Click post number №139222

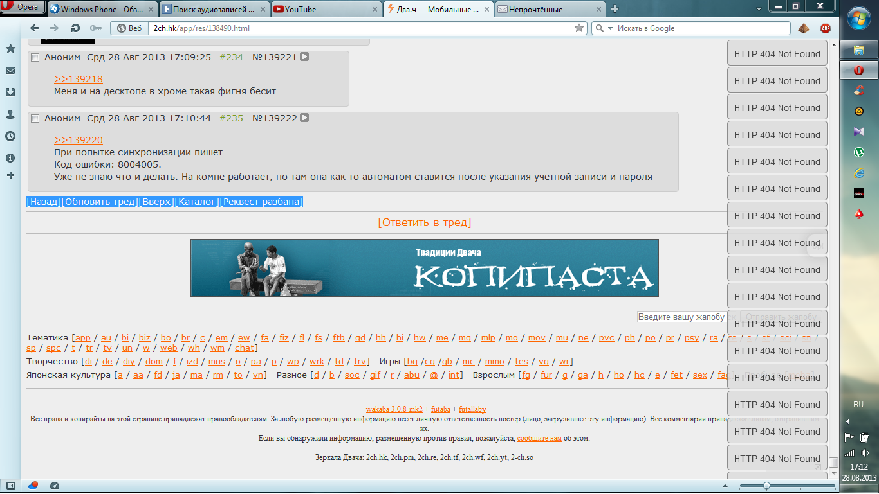tap(274, 118)
